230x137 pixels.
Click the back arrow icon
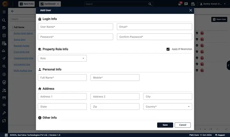[x=12, y=11]
